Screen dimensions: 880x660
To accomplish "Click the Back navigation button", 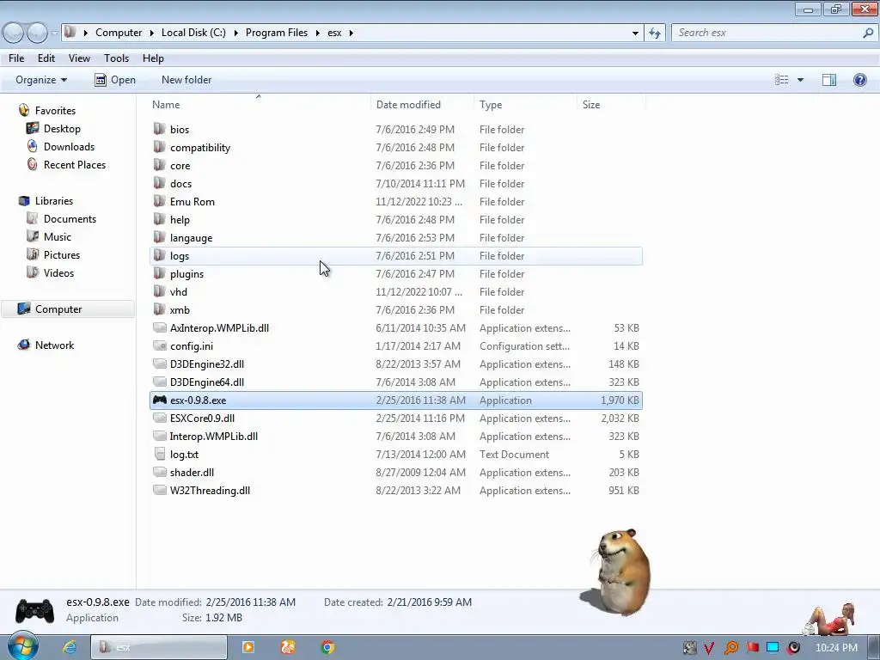I will 14,33.
